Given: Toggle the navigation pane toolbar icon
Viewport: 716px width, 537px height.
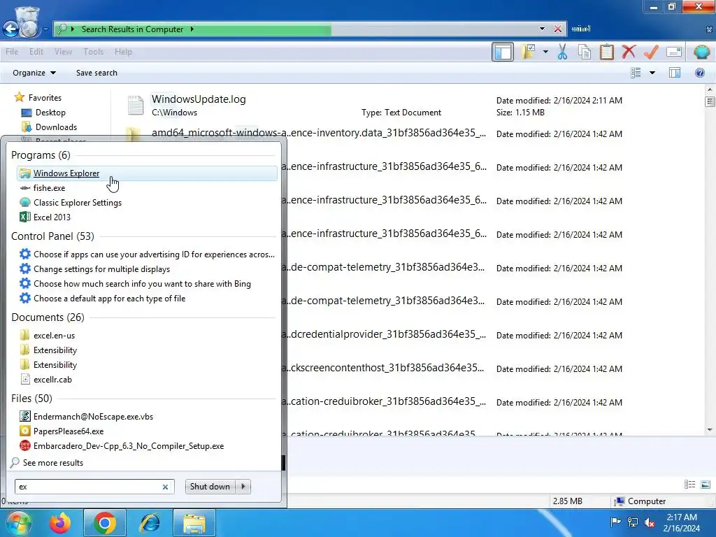Looking at the screenshot, I should pyautogui.click(x=503, y=52).
